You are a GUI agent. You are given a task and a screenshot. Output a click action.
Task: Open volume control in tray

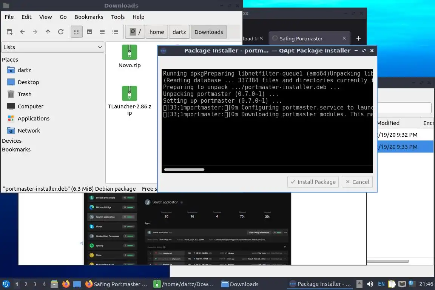pyautogui.click(x=370, y=284)
